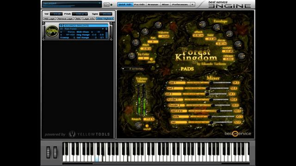The image size is (296, 166).
Task: Click the attack time value field
Action: [x=198, y=36]
